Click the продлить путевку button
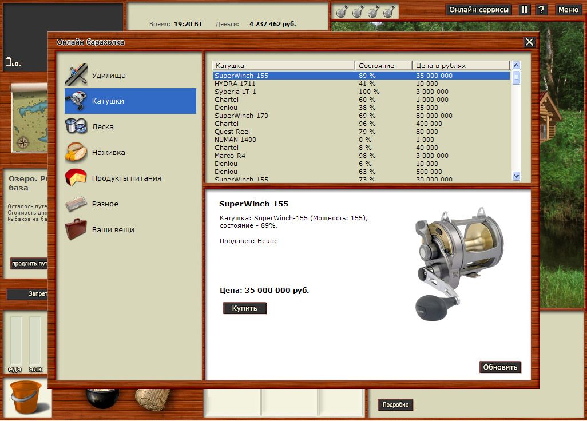 click(x=29, y=264)
